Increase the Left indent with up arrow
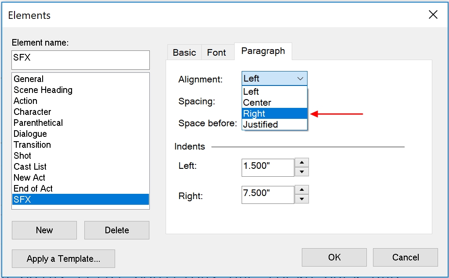 pos(301,163)
